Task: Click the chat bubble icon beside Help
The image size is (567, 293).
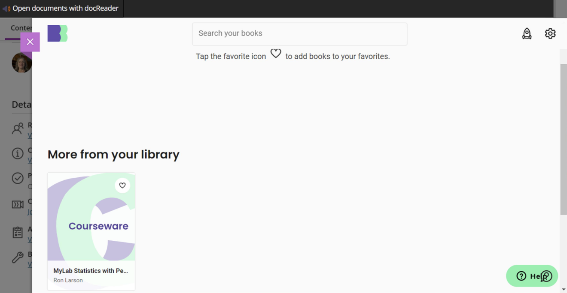Action: pos(546,276)
